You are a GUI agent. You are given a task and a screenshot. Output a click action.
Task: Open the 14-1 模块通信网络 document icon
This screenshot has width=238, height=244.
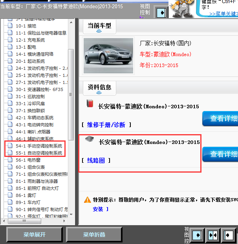10,54
